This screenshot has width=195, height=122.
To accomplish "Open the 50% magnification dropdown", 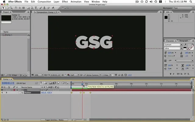I will click(39, 75).
